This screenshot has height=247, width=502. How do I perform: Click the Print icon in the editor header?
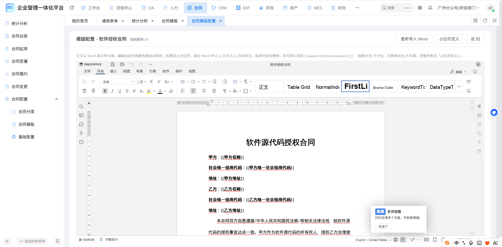pos(122,64)
